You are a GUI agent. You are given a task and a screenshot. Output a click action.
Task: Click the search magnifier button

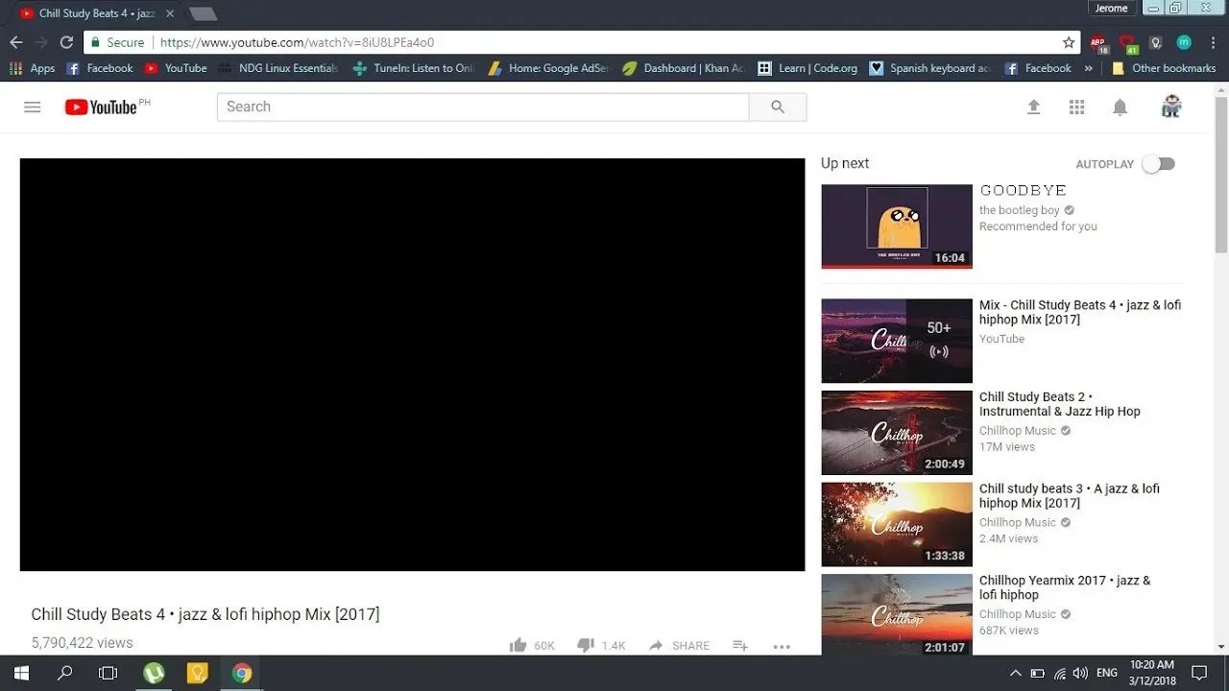click(x=778, y=107)
